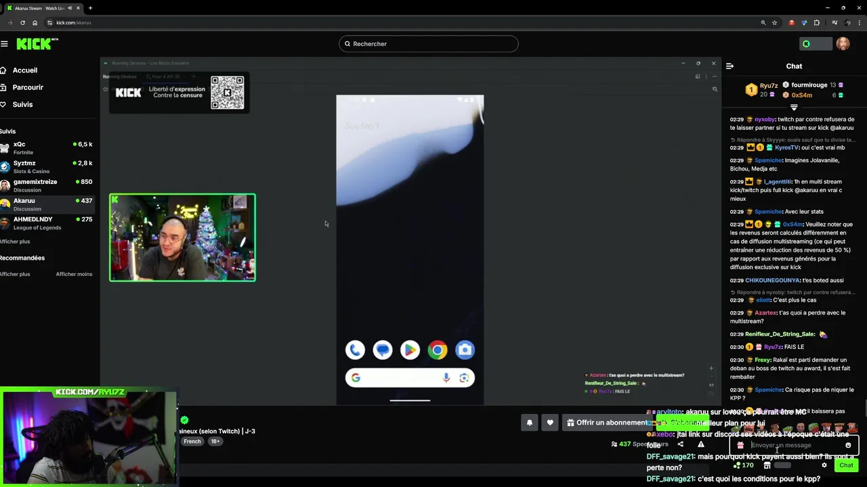
Task: Open followed channel gamemixtreize
Action: click(47, 185)
